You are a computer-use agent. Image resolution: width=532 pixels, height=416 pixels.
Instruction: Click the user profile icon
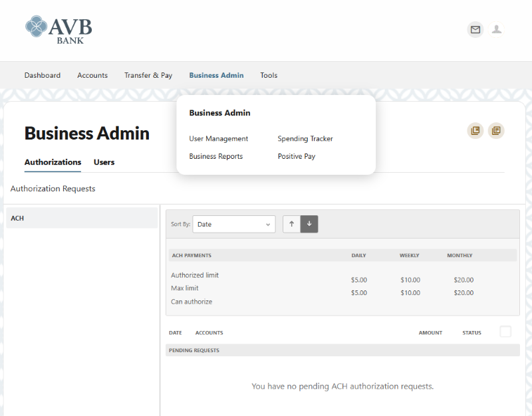[497, 30]
